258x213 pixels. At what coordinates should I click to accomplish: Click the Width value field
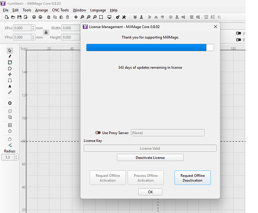71,28
